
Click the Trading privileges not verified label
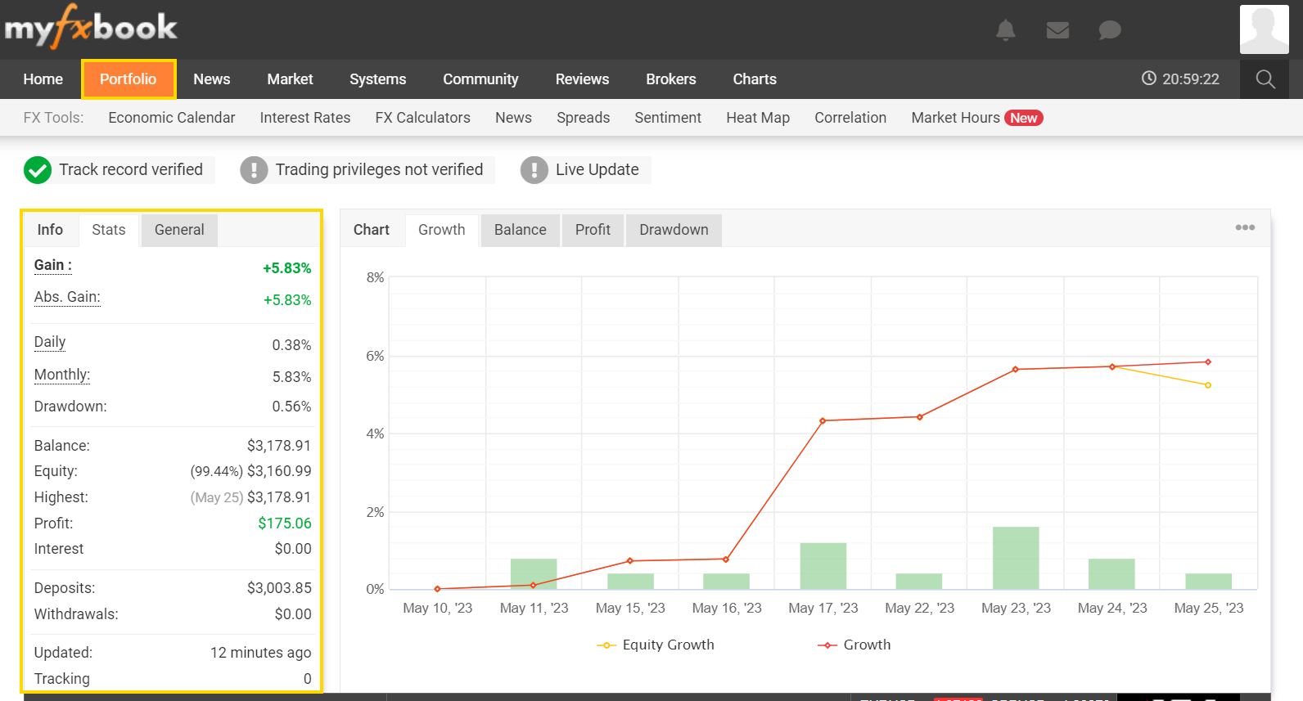[379, 169]
